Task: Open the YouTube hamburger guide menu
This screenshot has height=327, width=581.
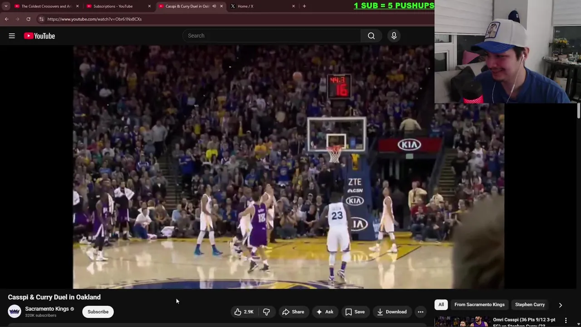Action: [x=12, y=36]
